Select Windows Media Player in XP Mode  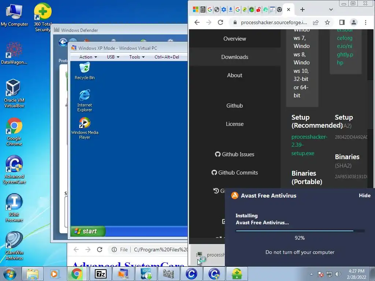tap(85, 128)
